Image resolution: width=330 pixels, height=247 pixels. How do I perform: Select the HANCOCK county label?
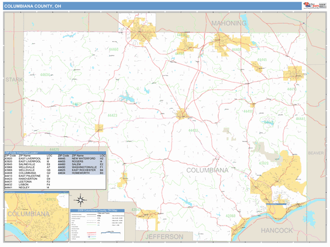click(277, 230)
